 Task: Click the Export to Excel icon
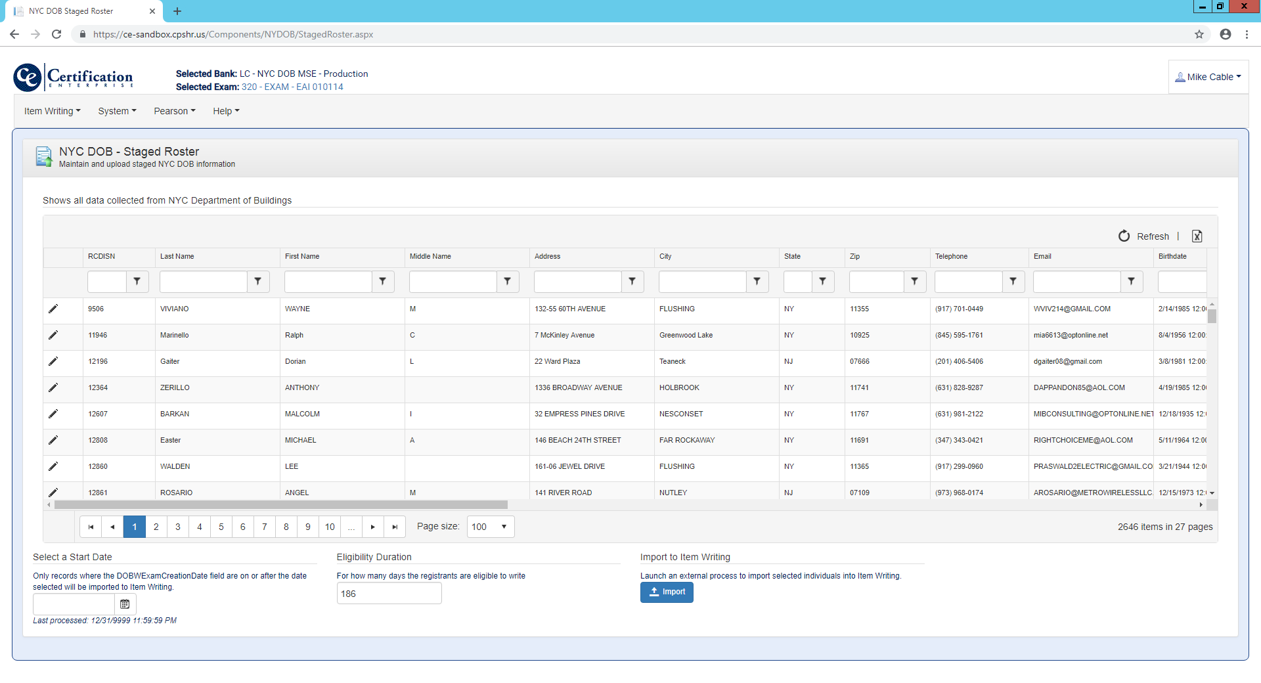(x=1197, y=236)
